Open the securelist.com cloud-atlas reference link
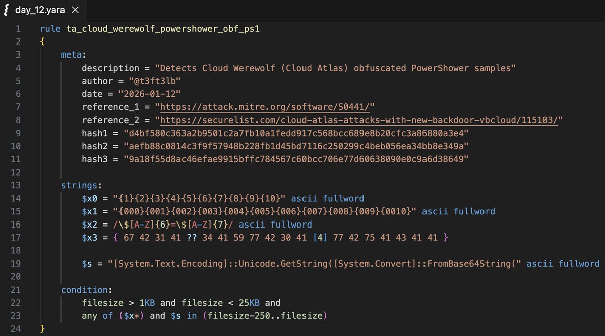Screen dimensions: 605x336 tap(359, 120)
